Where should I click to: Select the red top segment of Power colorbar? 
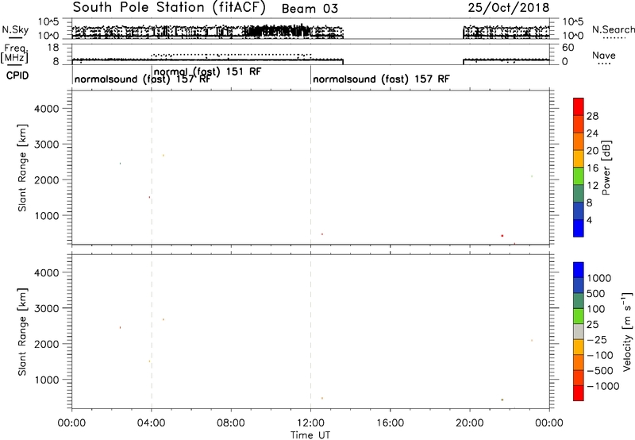579,106
